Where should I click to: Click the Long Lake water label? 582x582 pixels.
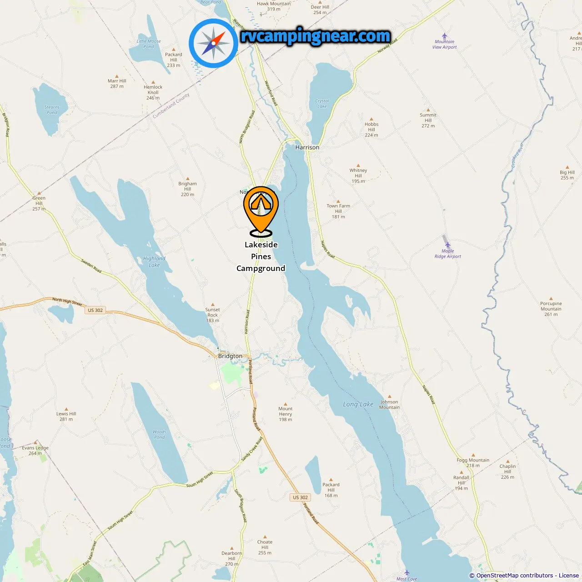[358, 404]
